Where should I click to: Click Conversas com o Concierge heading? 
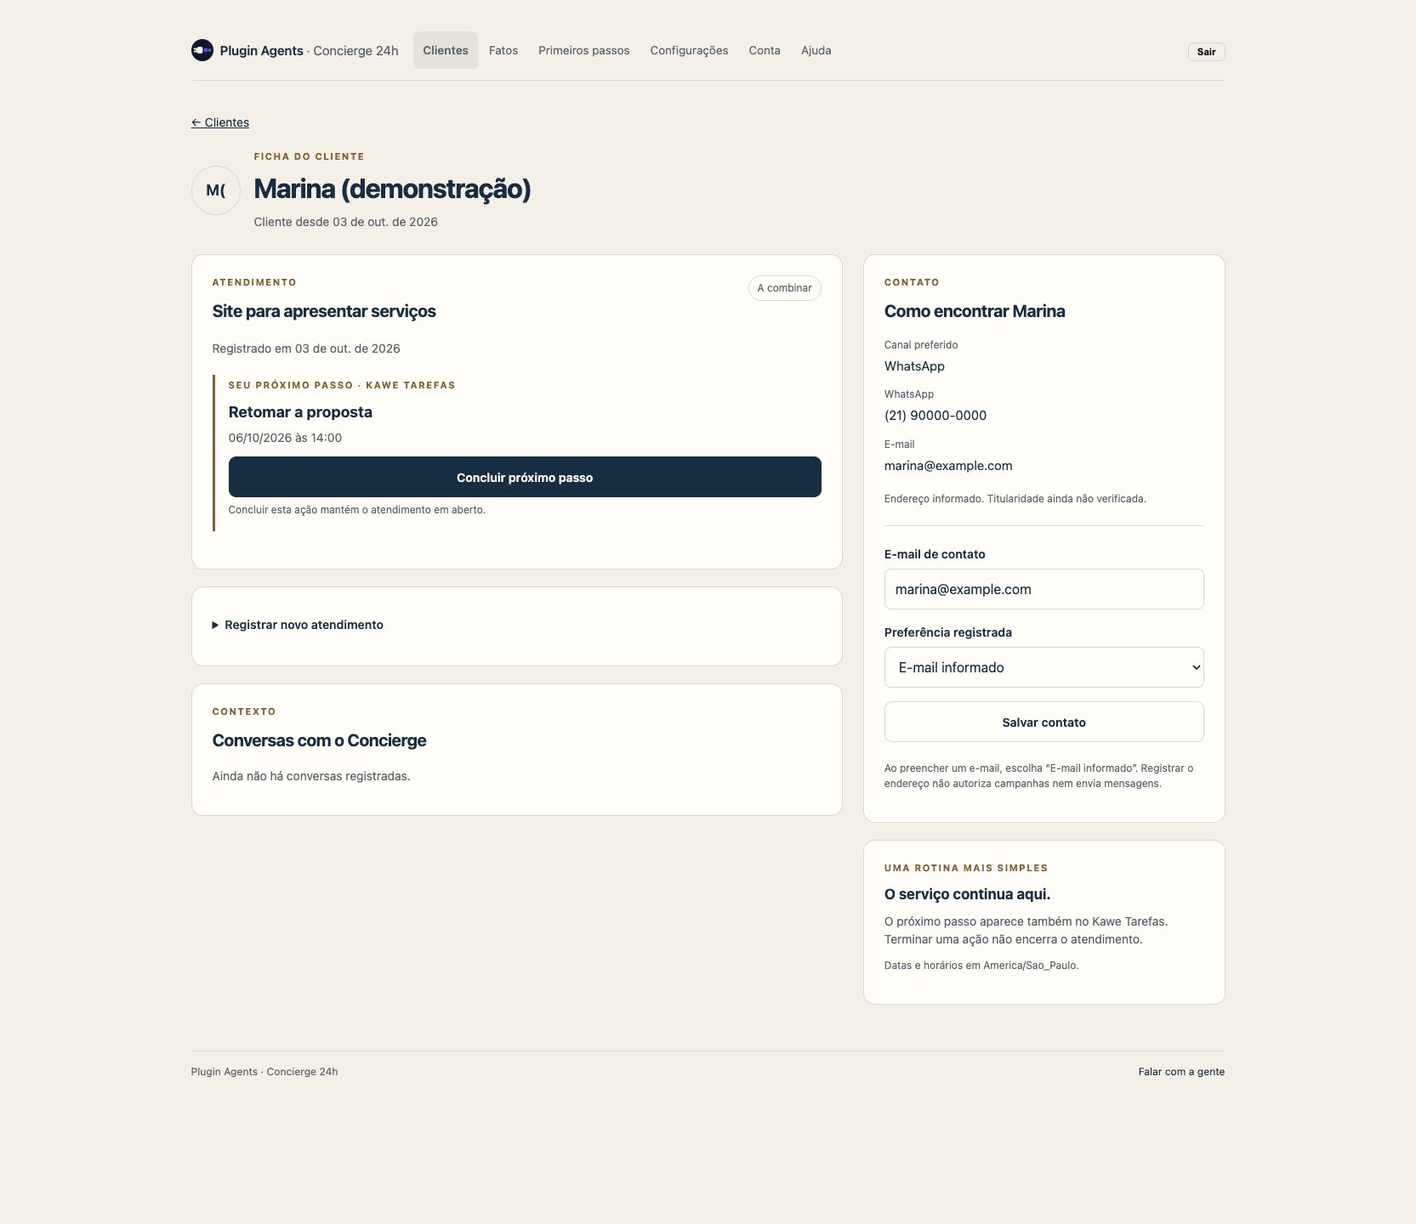(319, 740)
